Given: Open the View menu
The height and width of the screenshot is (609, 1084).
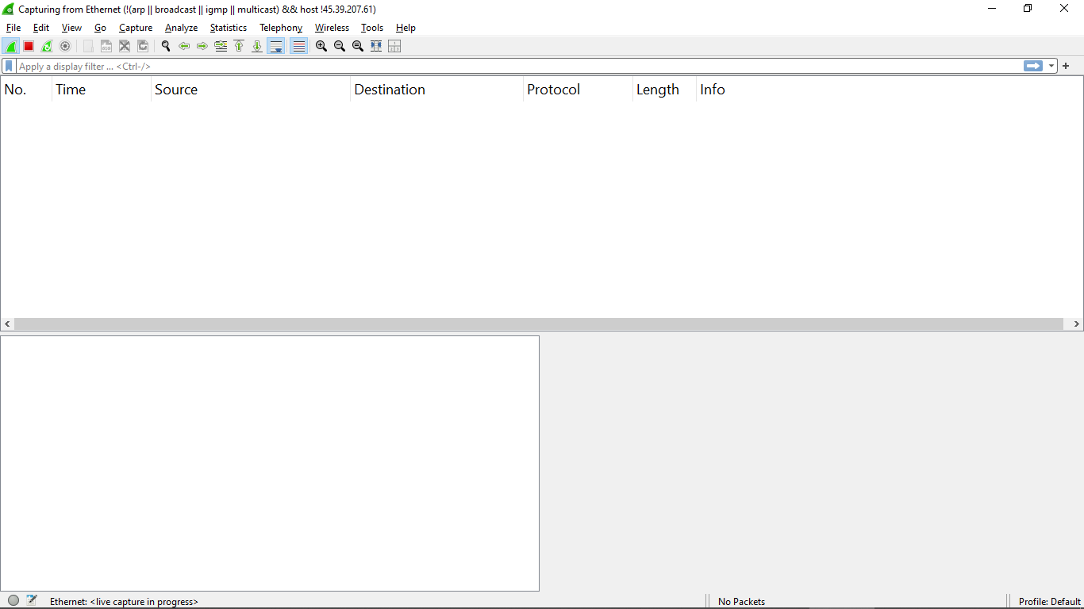Looking at the screenshot, I should (x=71, y=28).
